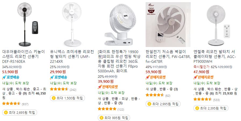Open 한일전기 저소음 벽걸이 선풍기 title link
Image resolution: width=241 pixels, height=121 pixels.
pyautogui.click(x=168, y=57)
